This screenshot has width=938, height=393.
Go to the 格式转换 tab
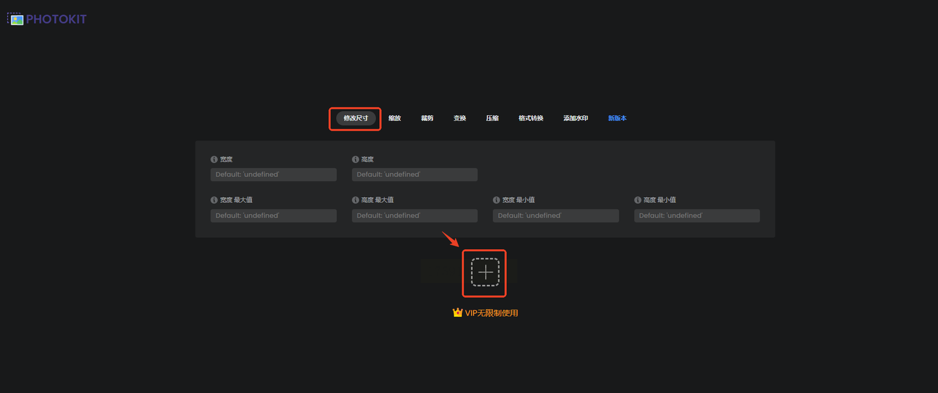tap(531, 118)
